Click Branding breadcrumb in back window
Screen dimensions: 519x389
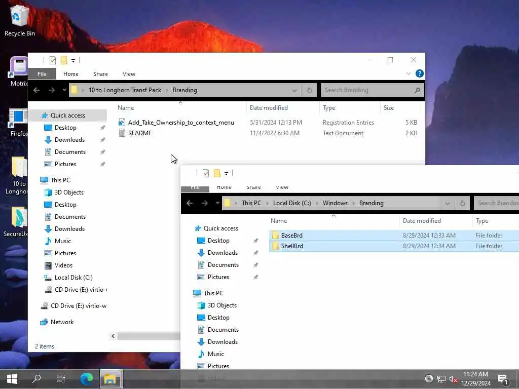coord(184,90)
